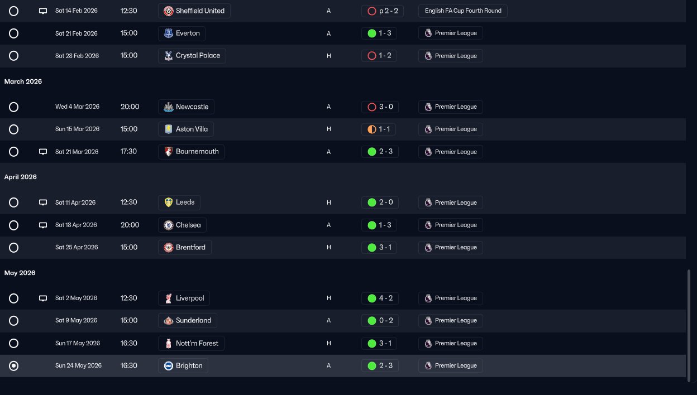Click the TV broadcast icon for Liverpool match
Viewport: 697px width, 395px height.
pyautogui.click(x=43, y=298)
